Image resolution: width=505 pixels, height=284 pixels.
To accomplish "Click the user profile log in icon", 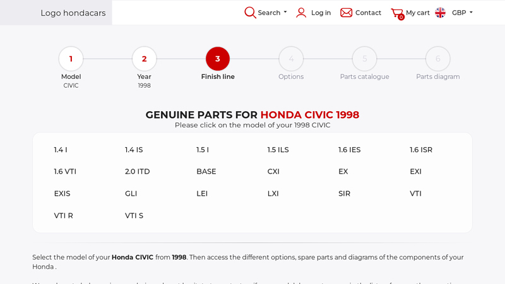I will tap(301, 13).
